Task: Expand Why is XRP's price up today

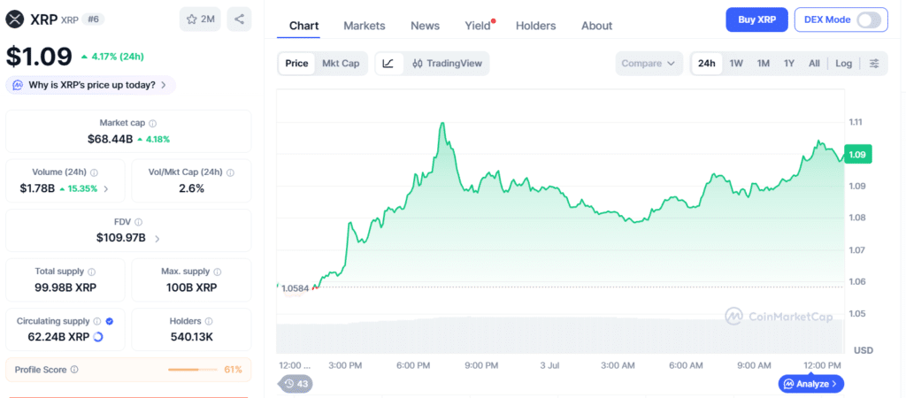Action: (91, 85)
